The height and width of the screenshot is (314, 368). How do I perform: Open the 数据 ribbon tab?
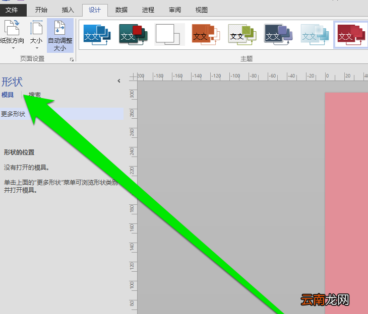tap(121, 10)
